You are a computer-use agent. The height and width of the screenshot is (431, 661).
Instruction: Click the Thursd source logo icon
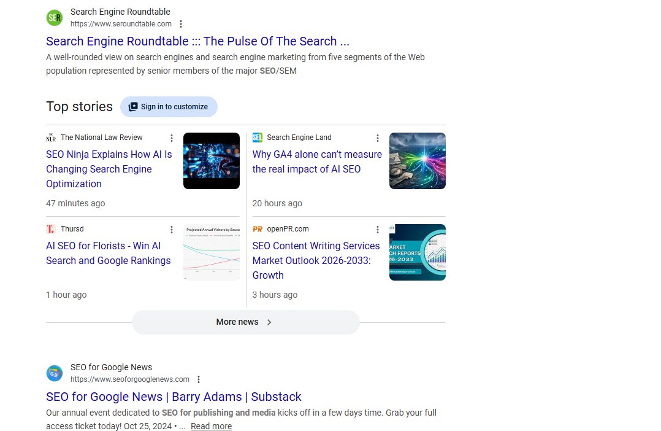[51, 229]
